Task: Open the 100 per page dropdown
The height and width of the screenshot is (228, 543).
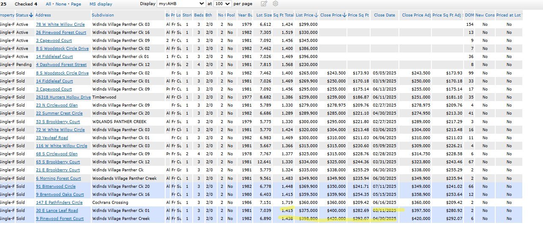Action: point(222,4)
